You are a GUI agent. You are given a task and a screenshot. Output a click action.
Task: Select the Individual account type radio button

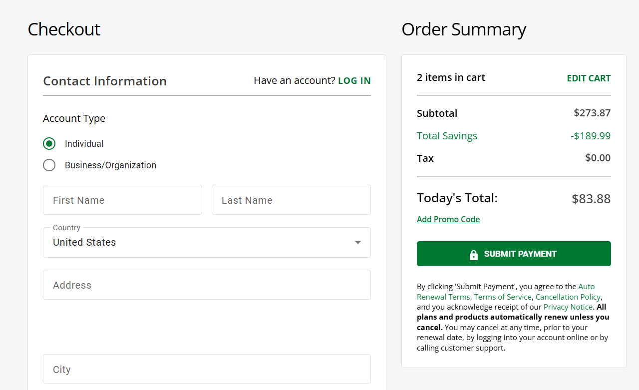49,144
